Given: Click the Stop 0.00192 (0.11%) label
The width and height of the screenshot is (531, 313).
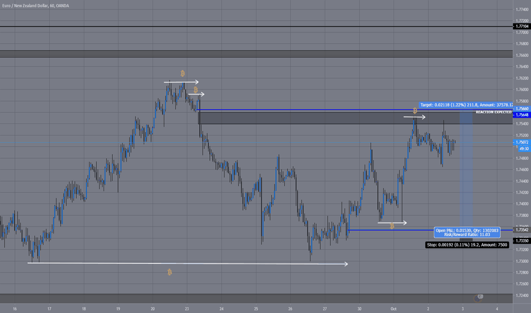Looking at the screenshot, I should pyautogui.click(x=467, y=245).
